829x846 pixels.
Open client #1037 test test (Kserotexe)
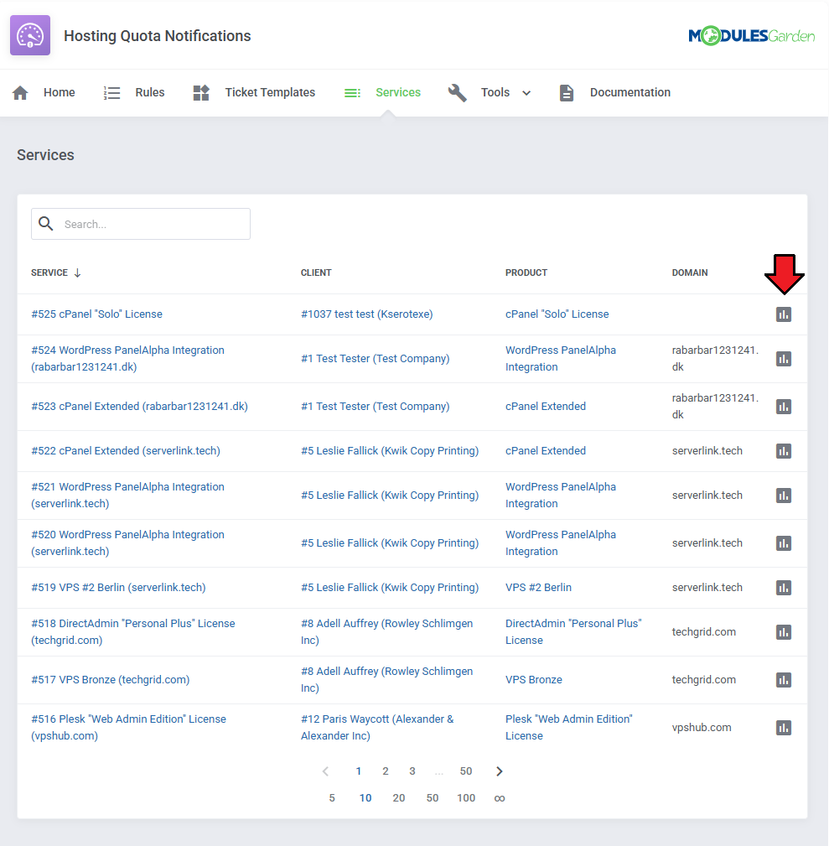[367, 314]
